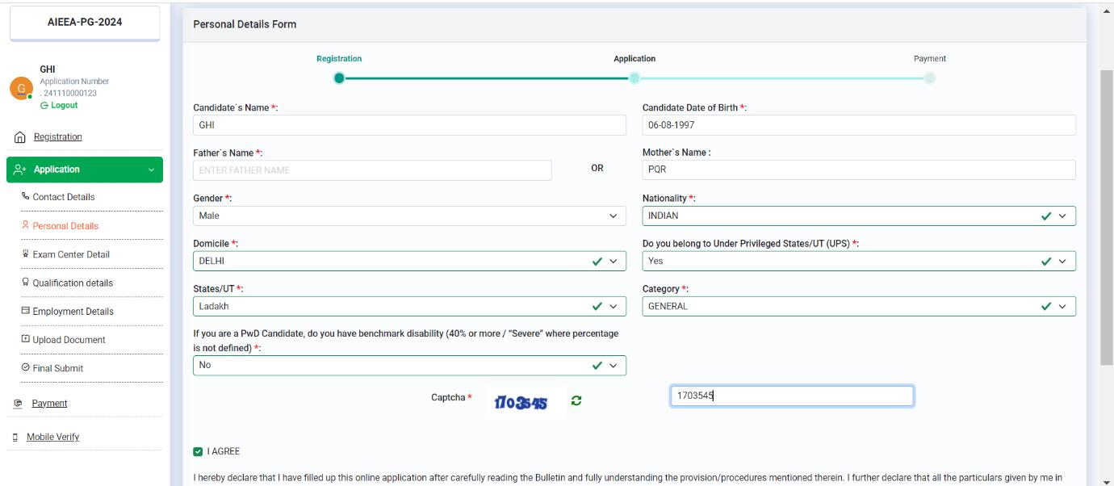Click the Upload Document icon
The height and width of the screenshot is (486, 1114).
[x=26, y=340]
